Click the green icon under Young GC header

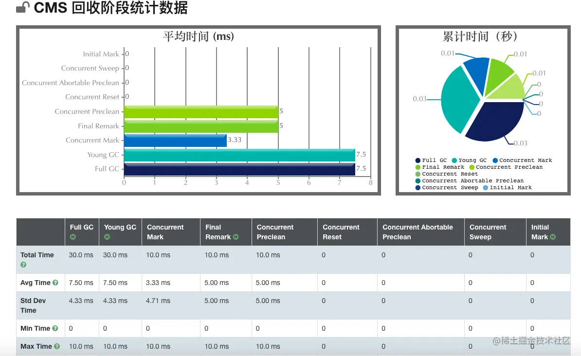click(x=107, y=237)
